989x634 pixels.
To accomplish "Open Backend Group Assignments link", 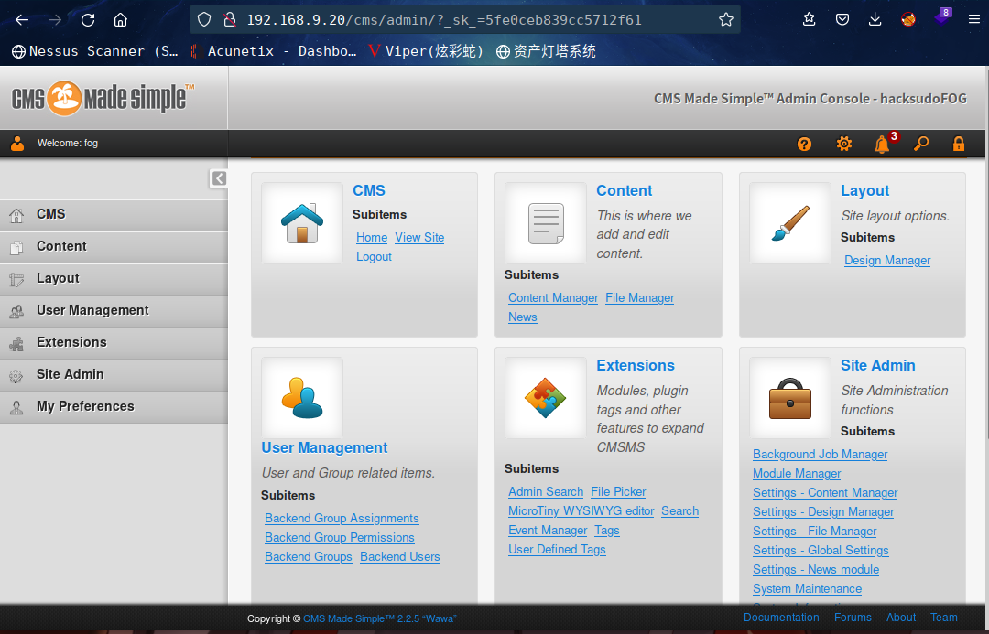I will [342, 518].
